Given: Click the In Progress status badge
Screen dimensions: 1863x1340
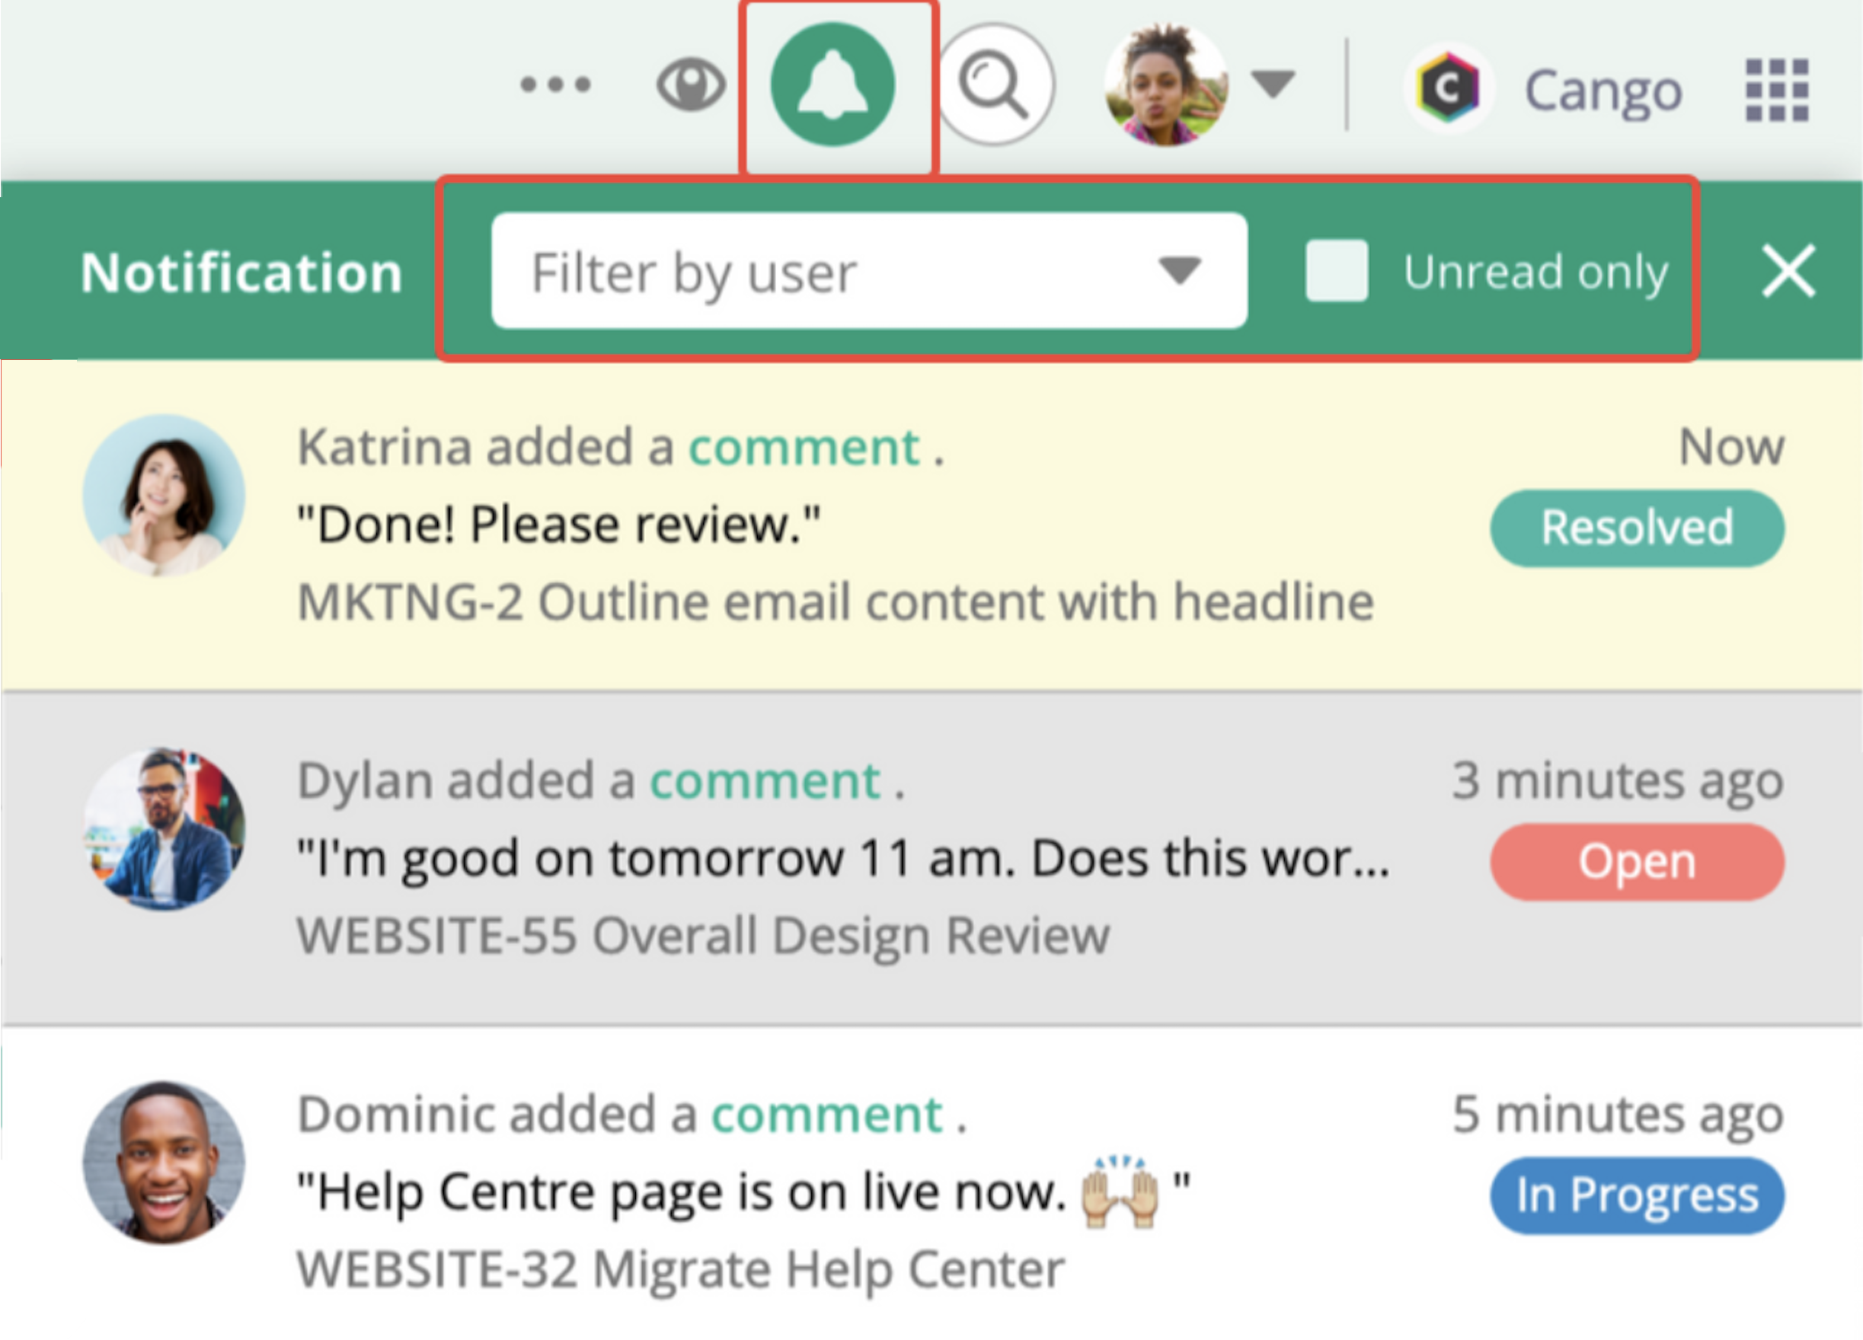Looking at the screenshot, I should tap(1635, 1195).
